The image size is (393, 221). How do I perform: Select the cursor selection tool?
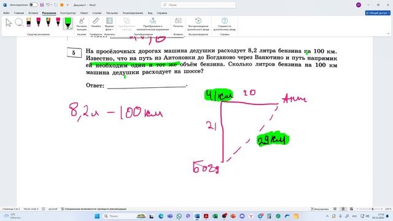[9, 23]
